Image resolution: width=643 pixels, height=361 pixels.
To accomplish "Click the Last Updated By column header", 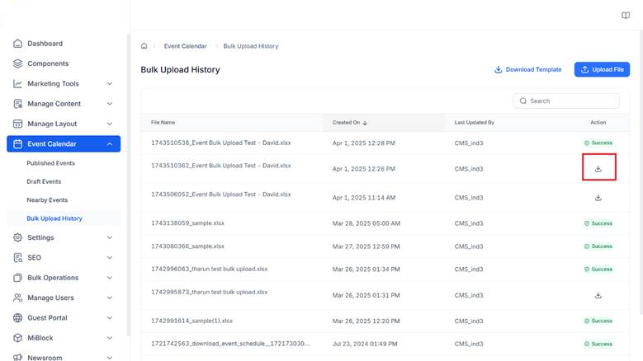I will [474, 122].
